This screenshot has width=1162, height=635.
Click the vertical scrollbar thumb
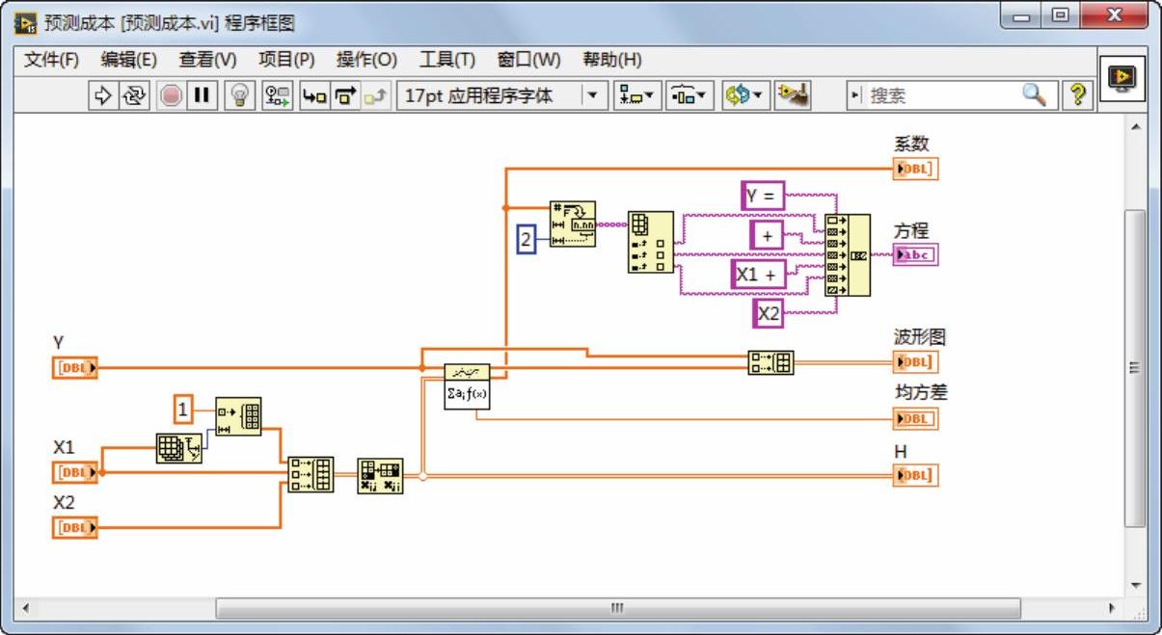click(1135, 367)
